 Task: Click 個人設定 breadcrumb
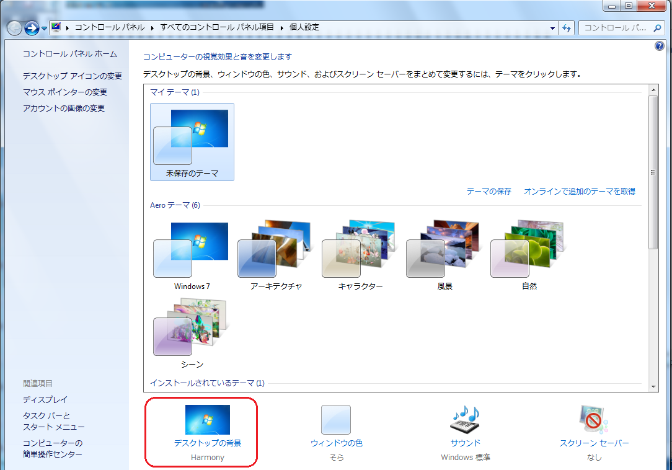[304, 27]
